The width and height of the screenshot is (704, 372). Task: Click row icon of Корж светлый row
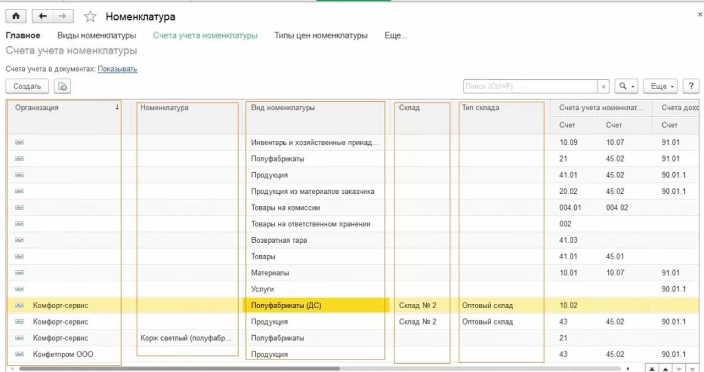(20, 338)
